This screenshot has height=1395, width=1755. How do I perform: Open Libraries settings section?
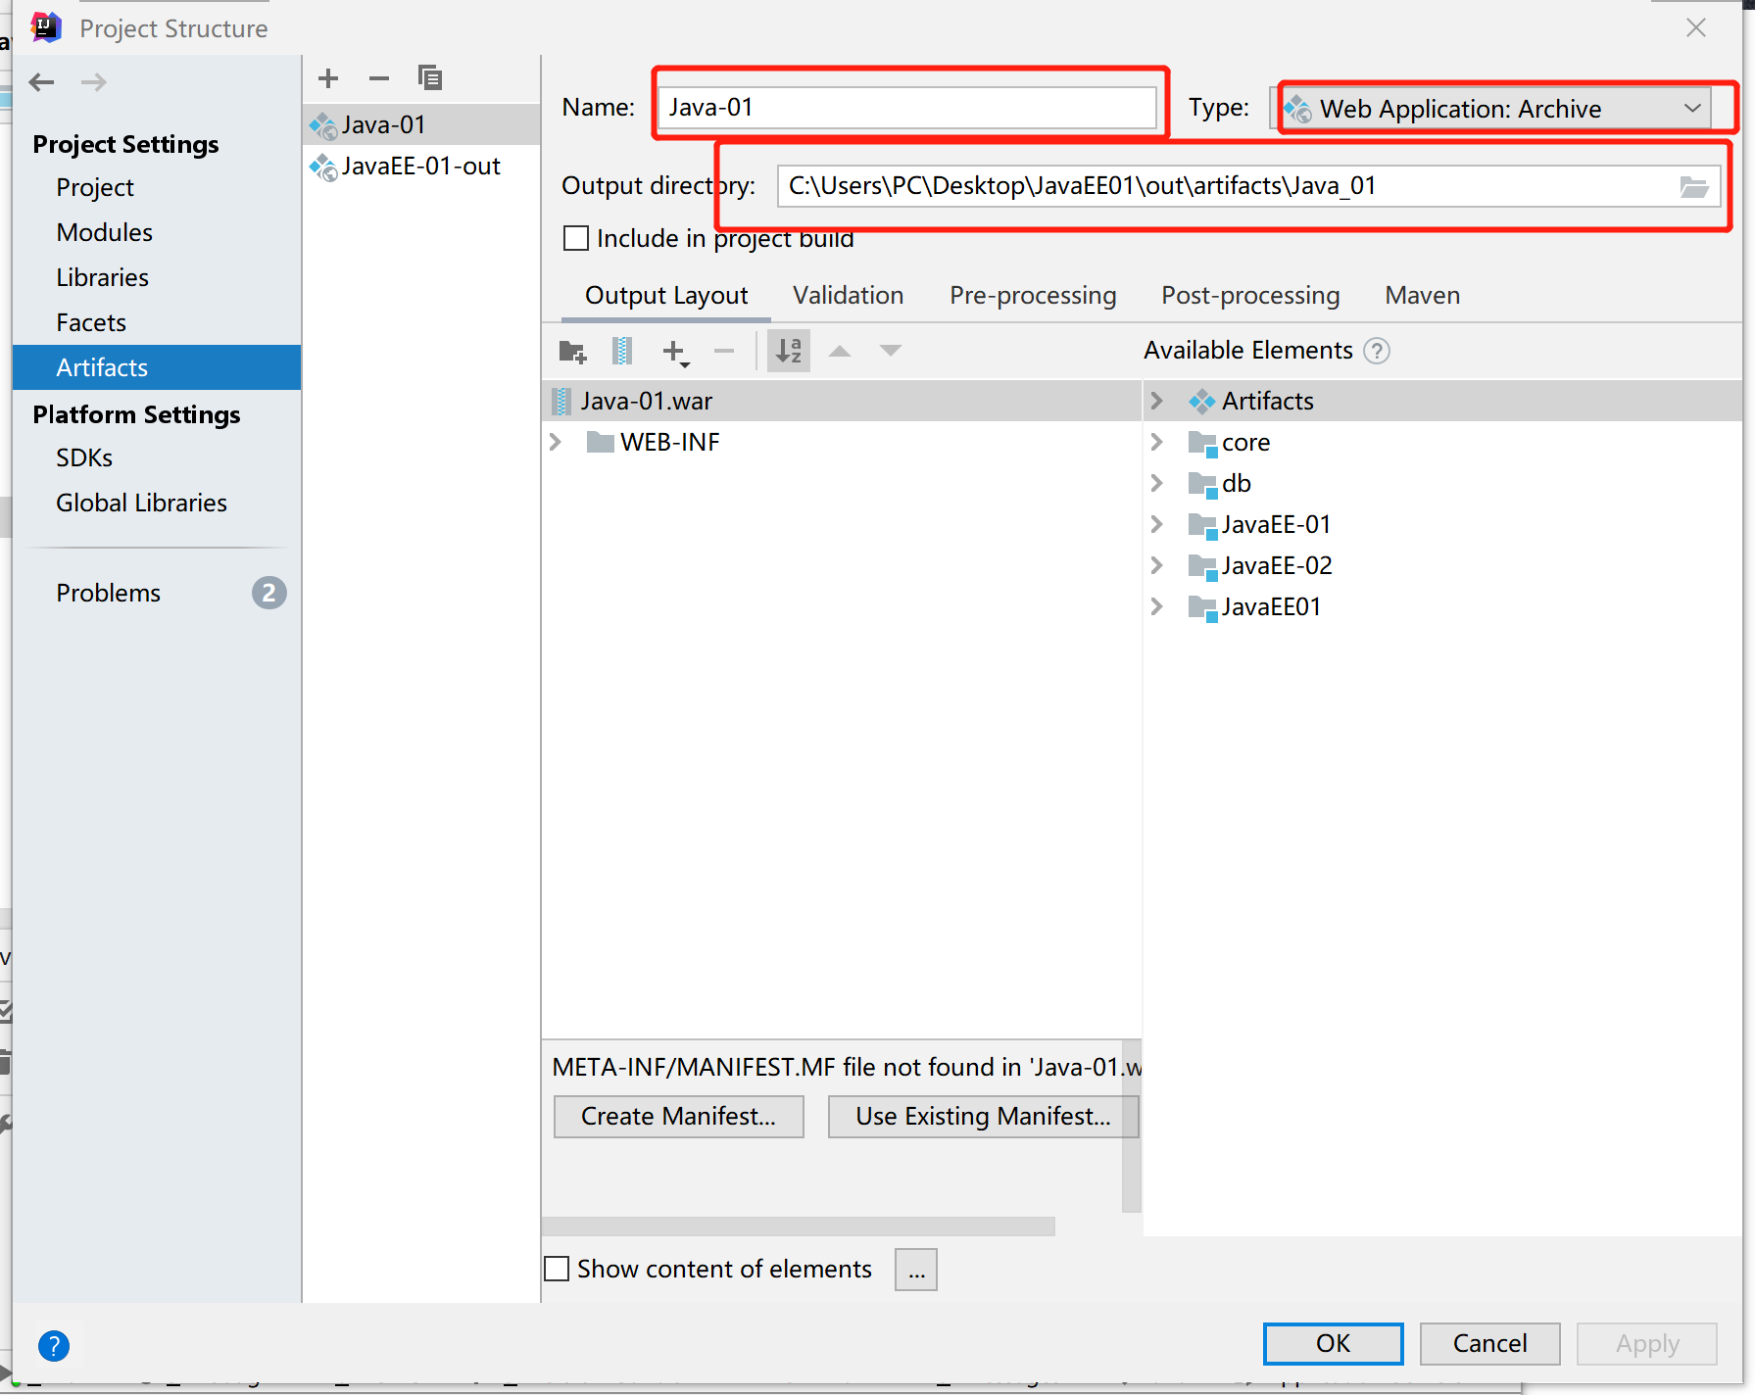[103, 277]
